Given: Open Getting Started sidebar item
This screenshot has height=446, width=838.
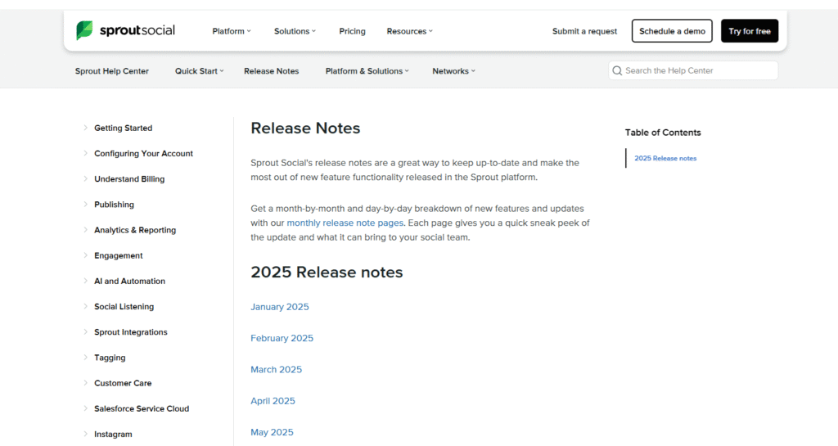Looking at the screenshot, I should tap(123, 128).
